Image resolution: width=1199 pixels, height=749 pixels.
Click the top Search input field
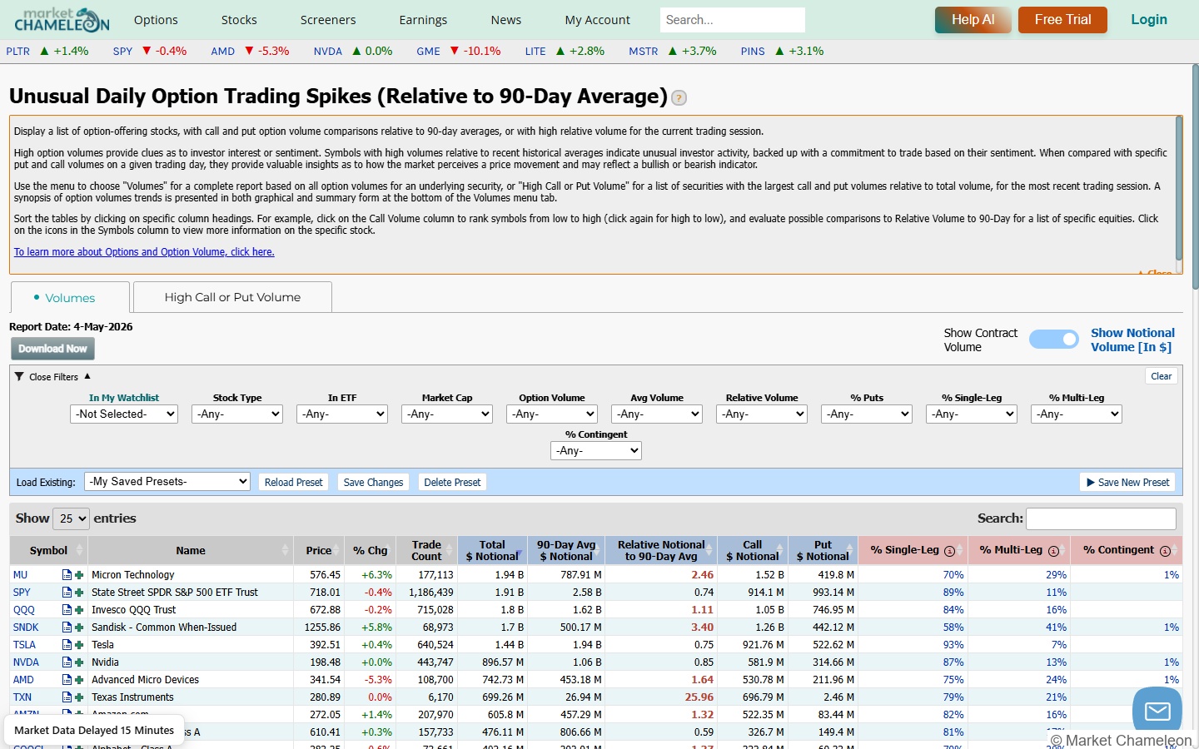click(733, 20)
